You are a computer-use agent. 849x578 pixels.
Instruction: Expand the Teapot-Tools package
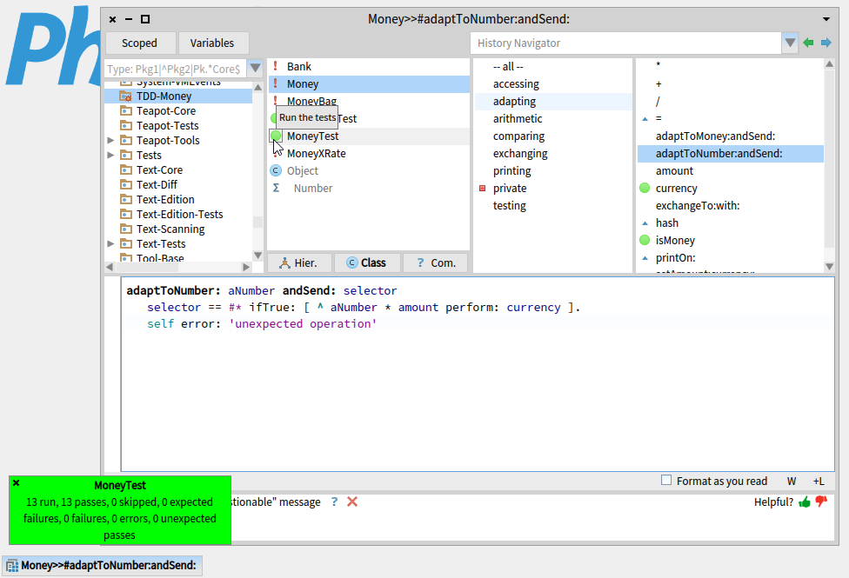tap(110, 140)
